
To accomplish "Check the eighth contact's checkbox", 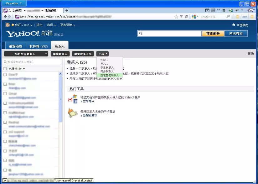I will point(5,141).
